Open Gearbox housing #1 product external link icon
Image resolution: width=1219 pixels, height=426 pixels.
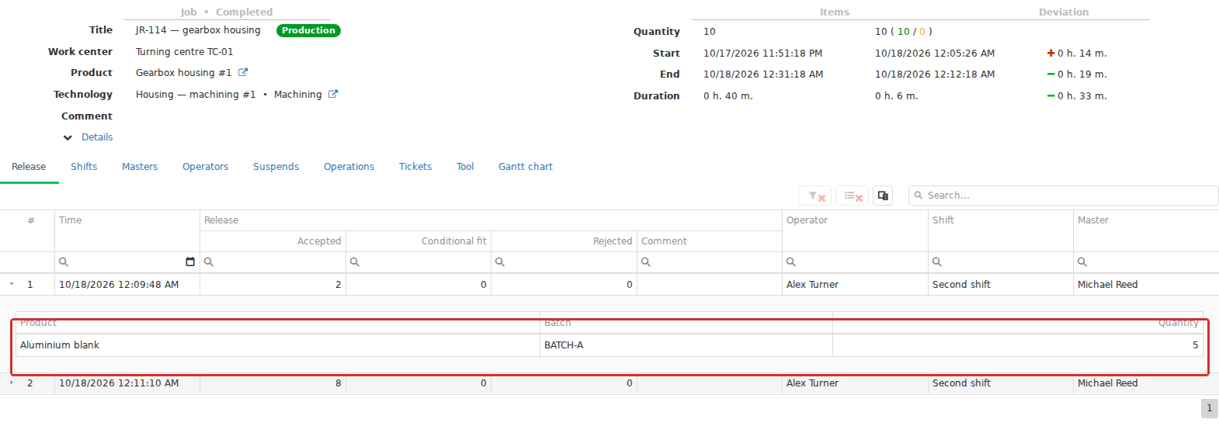coord(243,72)
